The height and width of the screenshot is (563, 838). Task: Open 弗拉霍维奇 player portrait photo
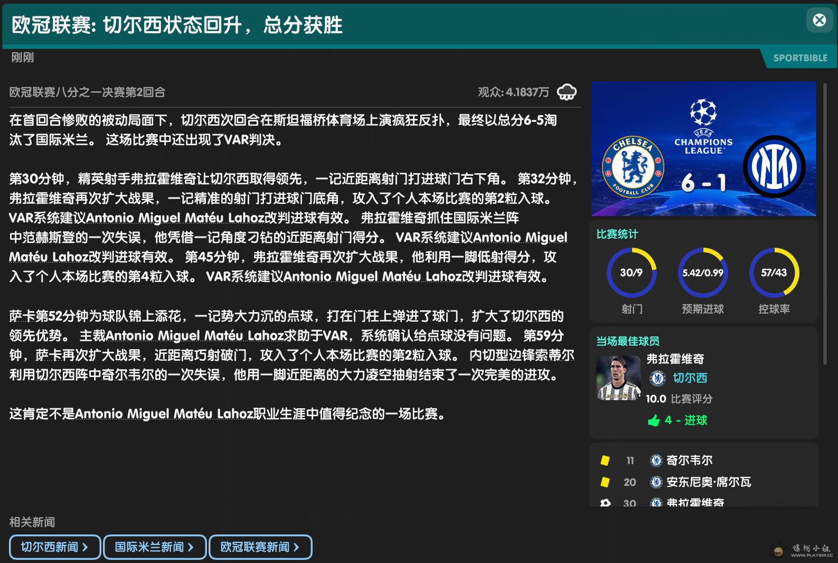pyautogui.click(x=618, y=378)
